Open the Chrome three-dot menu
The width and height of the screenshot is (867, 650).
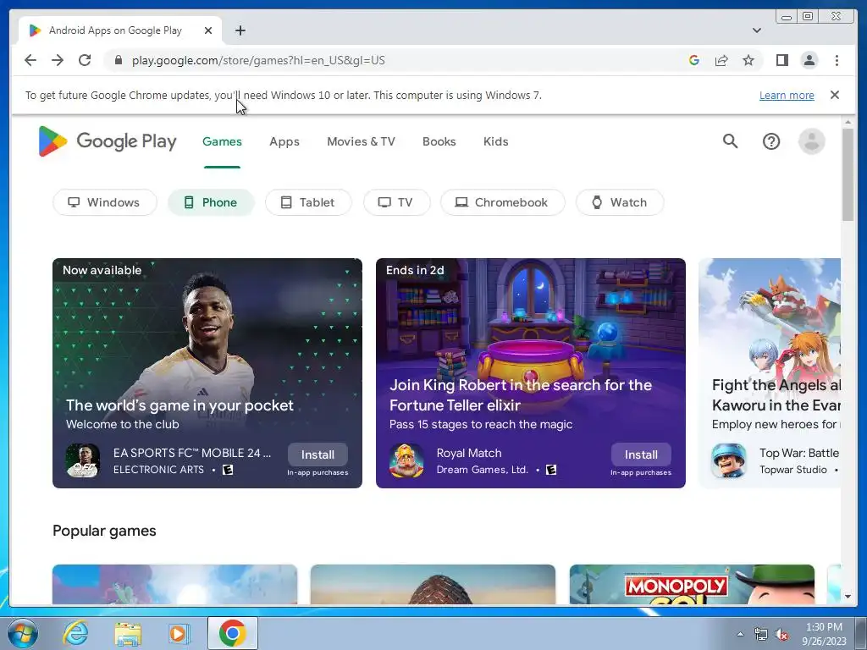point(837,60)
